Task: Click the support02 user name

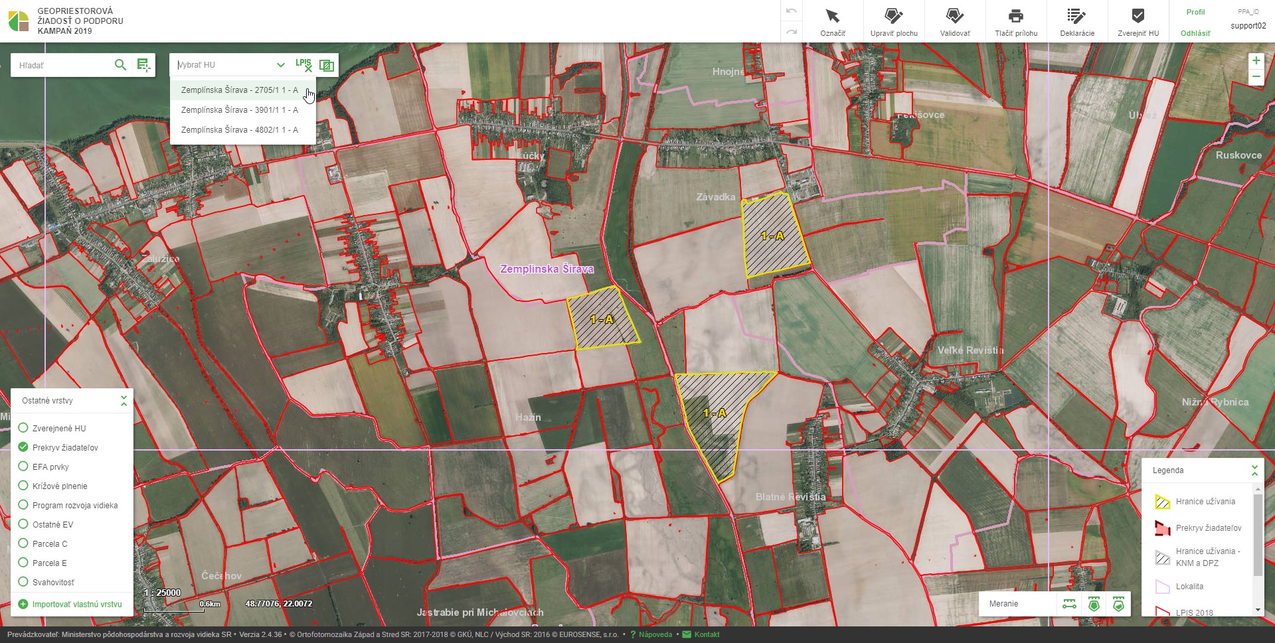Action: [x=1248, y=26]
